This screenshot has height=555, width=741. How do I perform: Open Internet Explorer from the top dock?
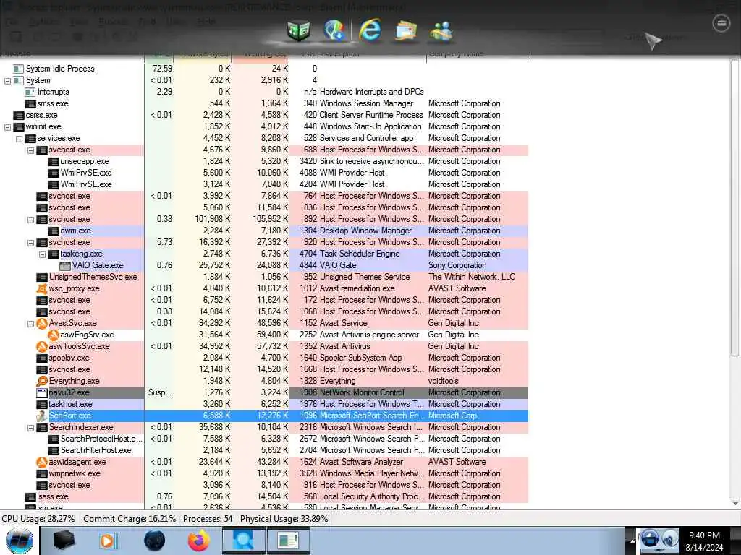pyautogui.click(x=370, y=30)
